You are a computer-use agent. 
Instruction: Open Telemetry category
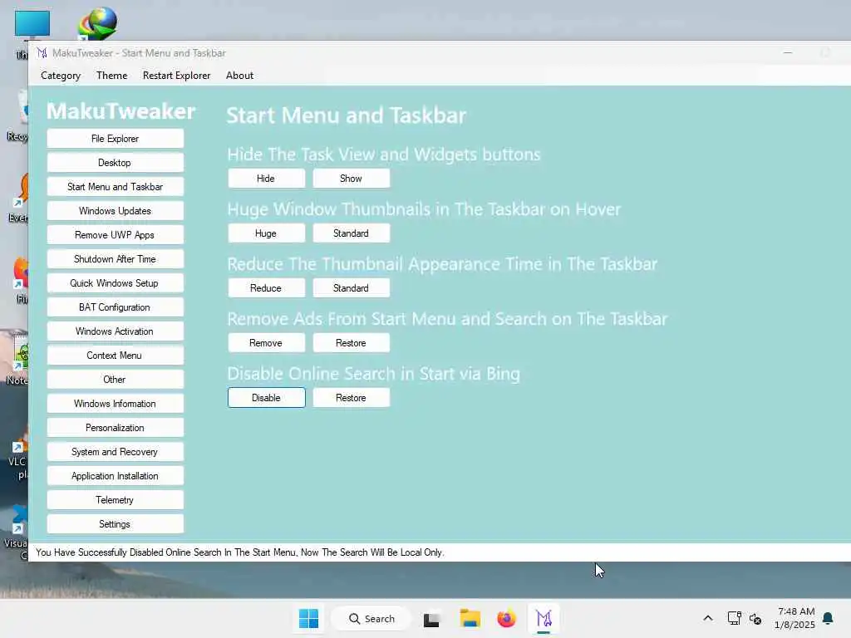point(115,499)
